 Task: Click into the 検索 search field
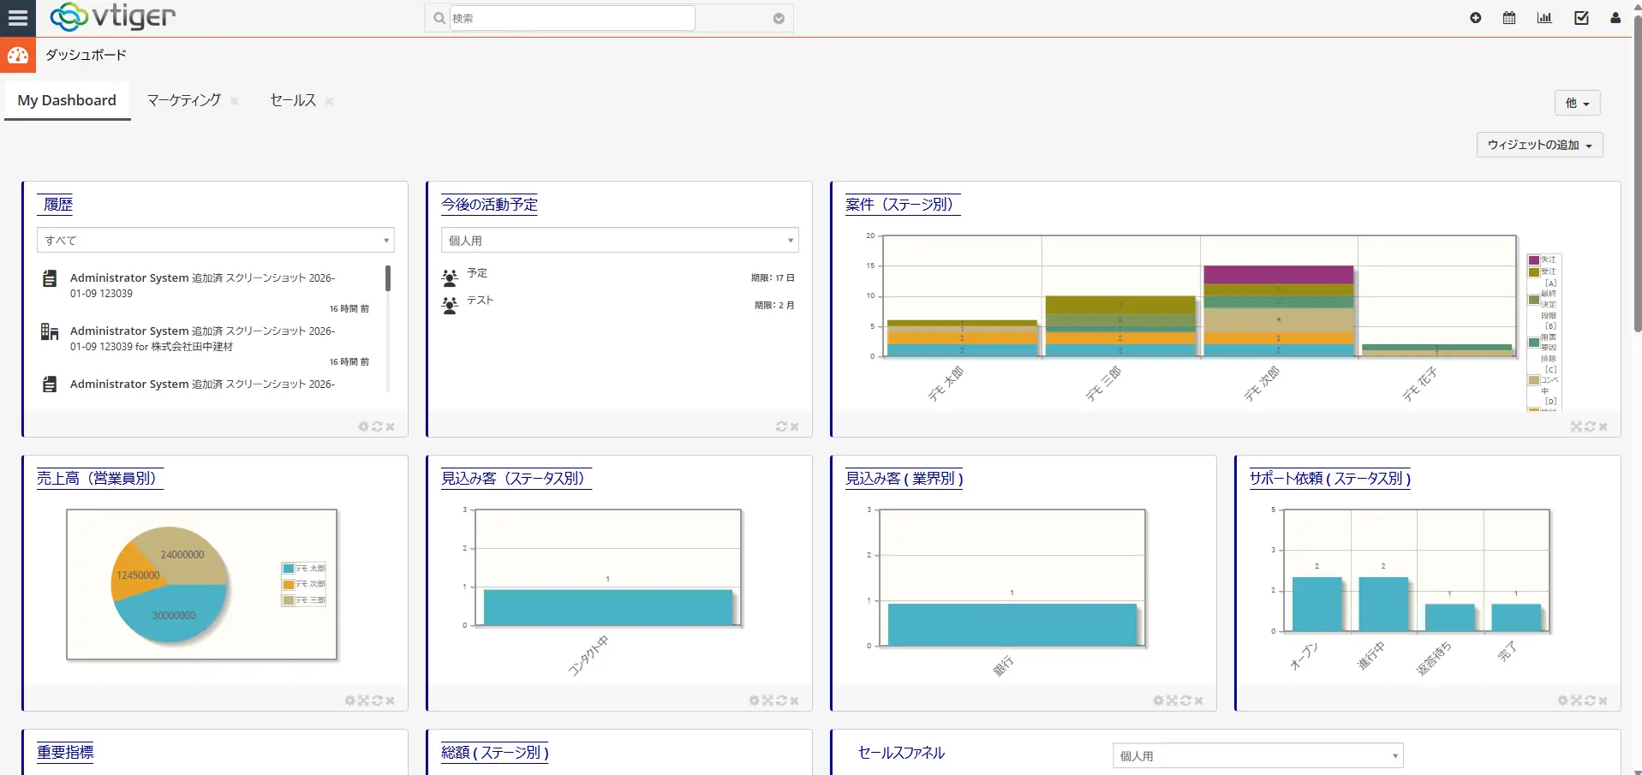pyautogui.click(x=571, y=18)
